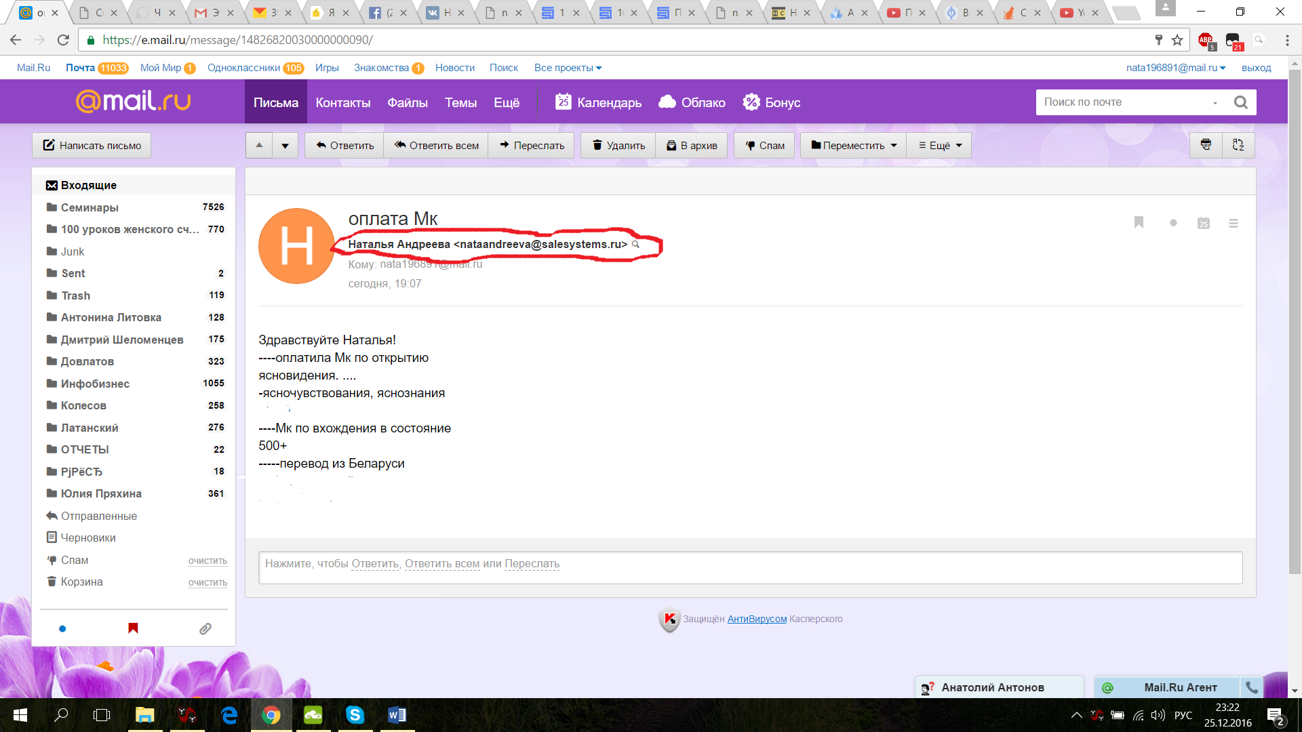
Task: Open the Облако cloud icon
Action: tap(667, 102)
